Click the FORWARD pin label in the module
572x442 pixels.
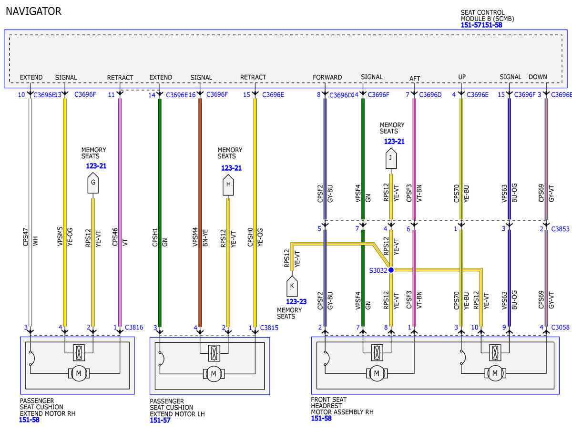327,77
